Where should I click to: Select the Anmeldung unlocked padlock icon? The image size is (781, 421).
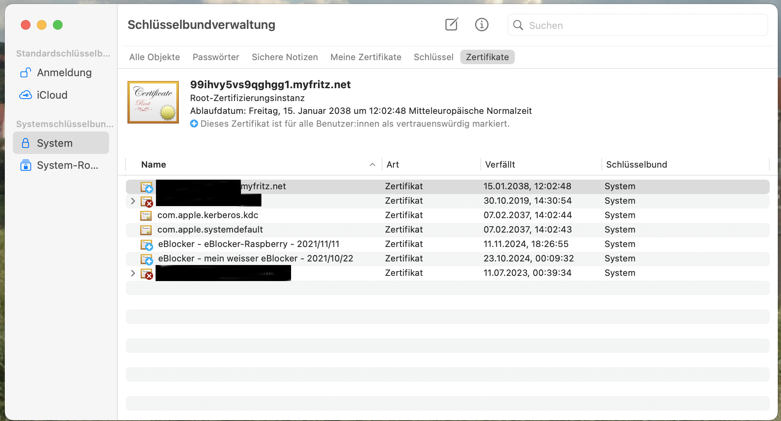click(x=26, y=73)
